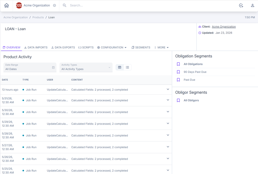
Task: Click bookmark icon beside Past Due
Action: click(178, 80)
